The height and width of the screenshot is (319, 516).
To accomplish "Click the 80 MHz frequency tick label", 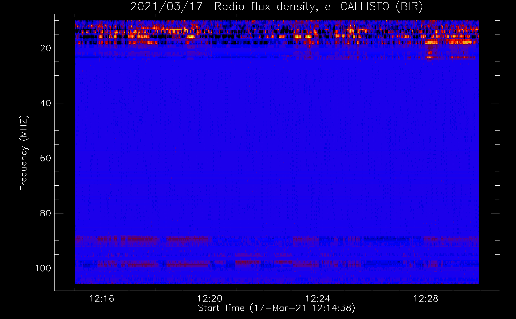I will click(x=46, y=213).
